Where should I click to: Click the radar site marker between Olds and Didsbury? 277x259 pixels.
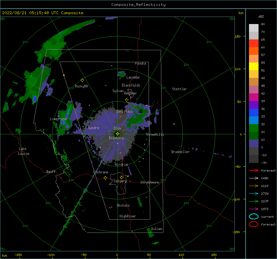click(118, 134)
